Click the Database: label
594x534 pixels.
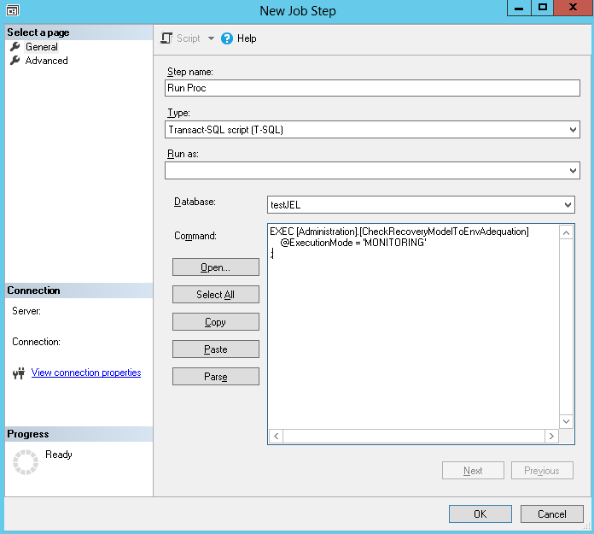(195, 202)
